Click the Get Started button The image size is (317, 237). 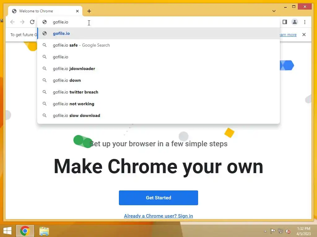(x=158, y=198)
